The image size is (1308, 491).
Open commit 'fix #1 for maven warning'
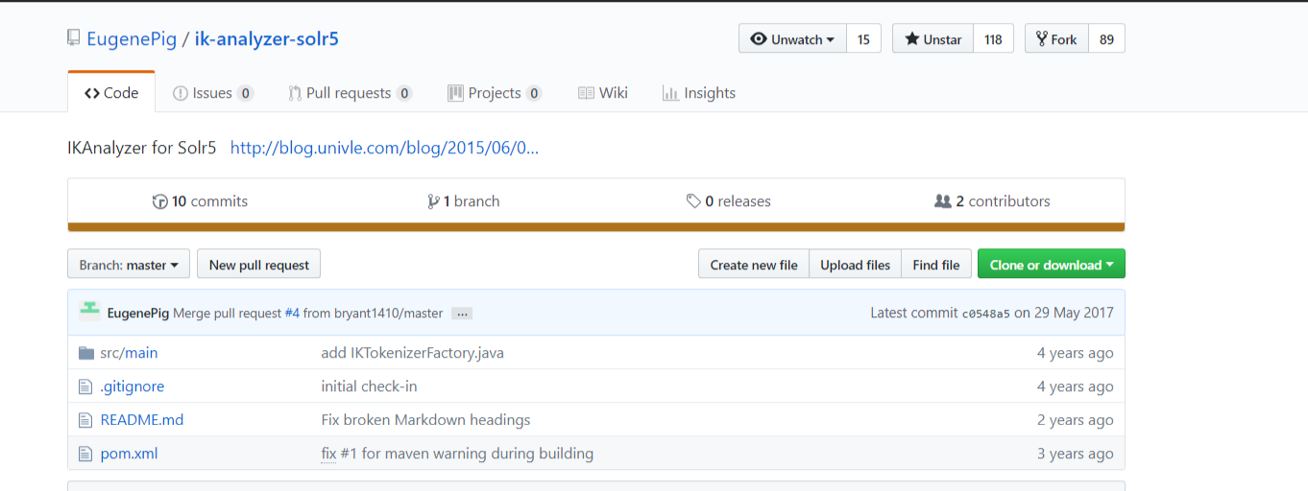[457, 454]
